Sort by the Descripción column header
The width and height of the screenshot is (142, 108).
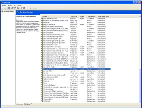click(x=75, y=16)
